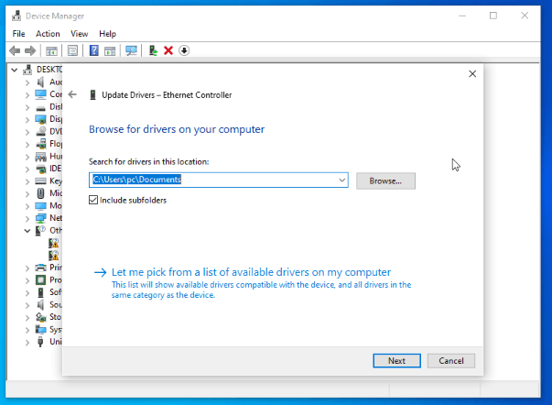Image resolution: width=552 pixels, height=405 pixels.
Task: Click the Scan for hardware changes toolbar icon
Action: (131, 50)
